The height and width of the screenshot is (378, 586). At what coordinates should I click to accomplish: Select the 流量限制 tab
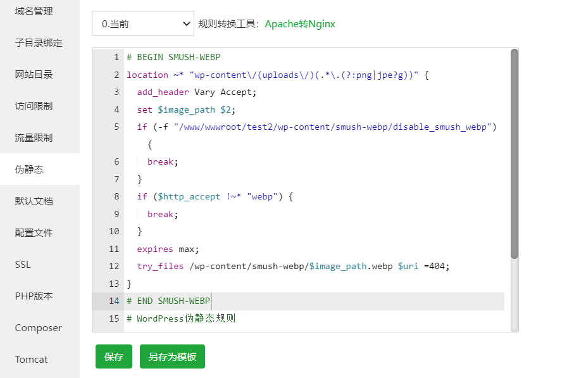[x=34, y=137]
